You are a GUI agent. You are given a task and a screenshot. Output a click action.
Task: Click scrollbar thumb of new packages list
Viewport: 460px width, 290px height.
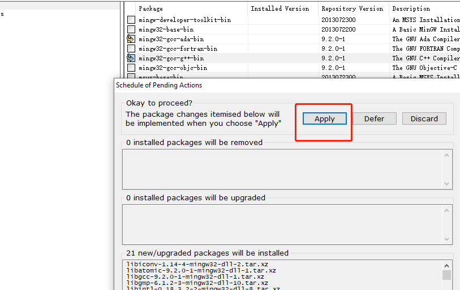pyautogui.click(x=446, y=275)
